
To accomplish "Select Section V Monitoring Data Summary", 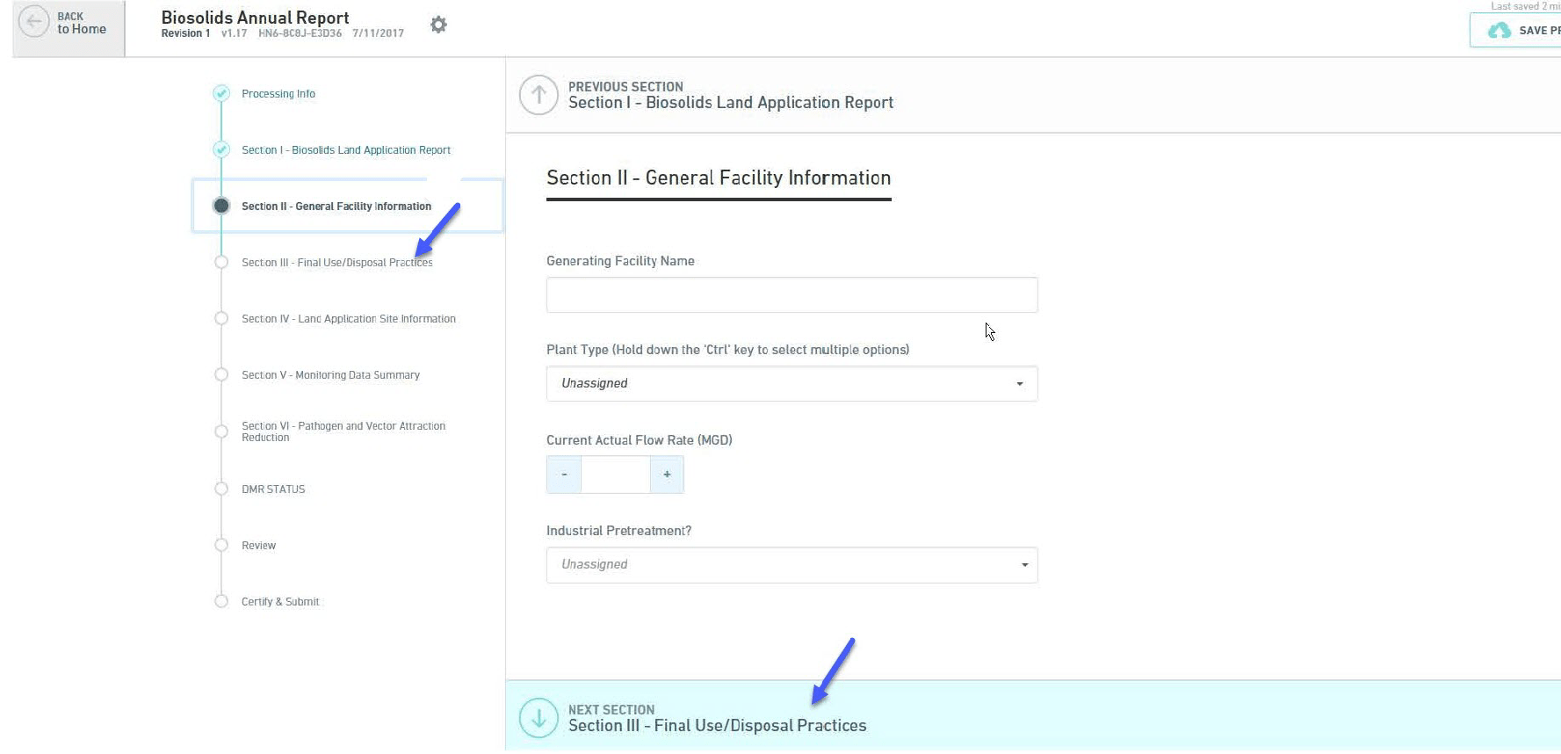I will pyautogui.click(x=330, y=375).
